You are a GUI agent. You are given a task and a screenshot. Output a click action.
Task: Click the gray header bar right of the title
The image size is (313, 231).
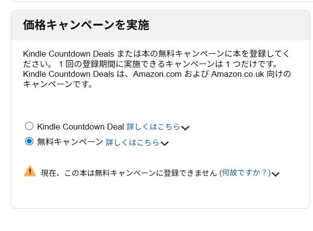226,26
